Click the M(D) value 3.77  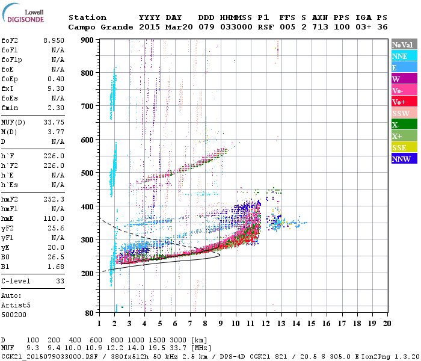56,132
